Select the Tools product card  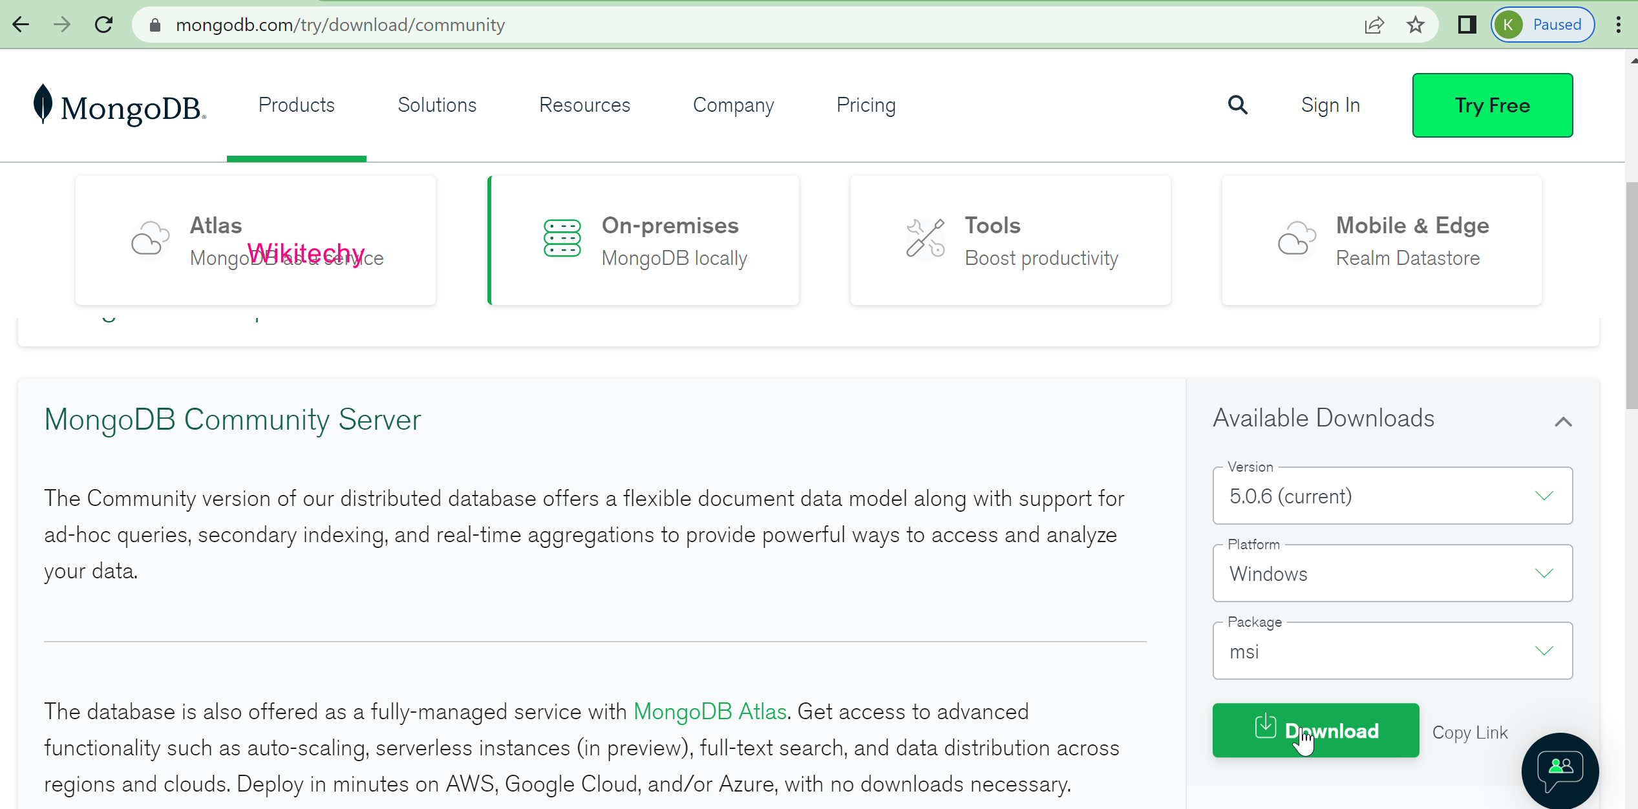1010,240
